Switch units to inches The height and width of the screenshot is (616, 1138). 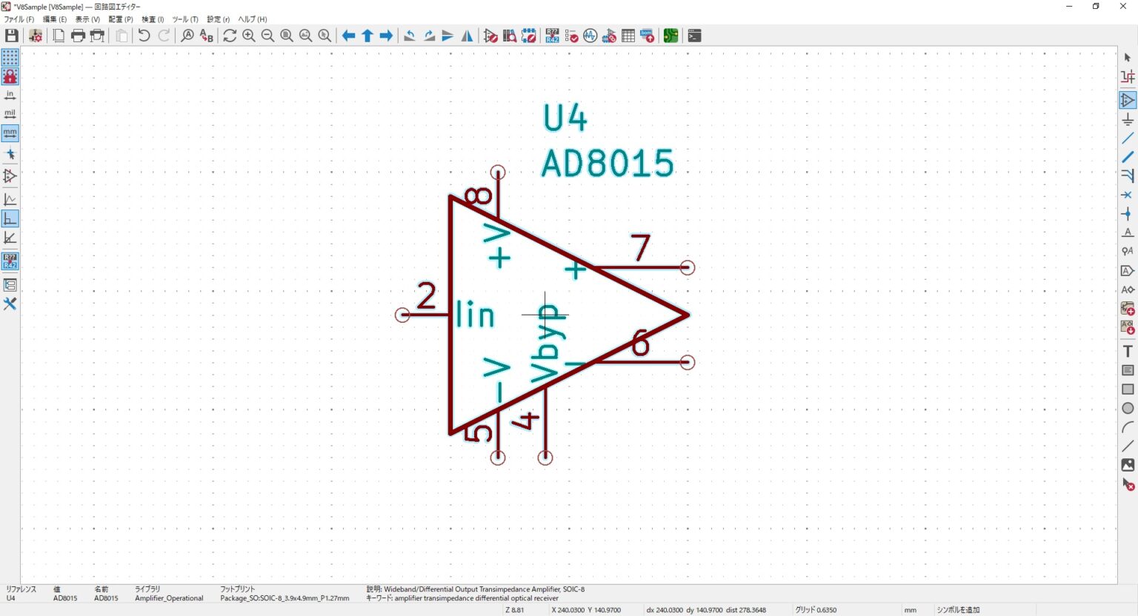pyautogui.click(x=10, y=95)
